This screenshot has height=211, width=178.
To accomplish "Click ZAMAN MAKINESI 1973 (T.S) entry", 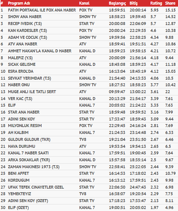I will (x=34, y=167).
